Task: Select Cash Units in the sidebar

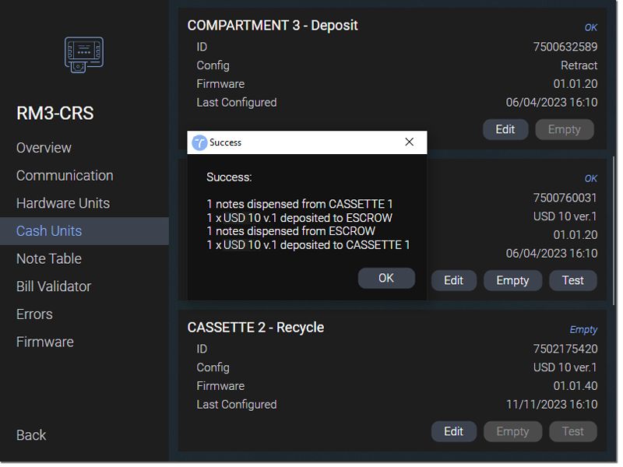Action: coord(85,233)
